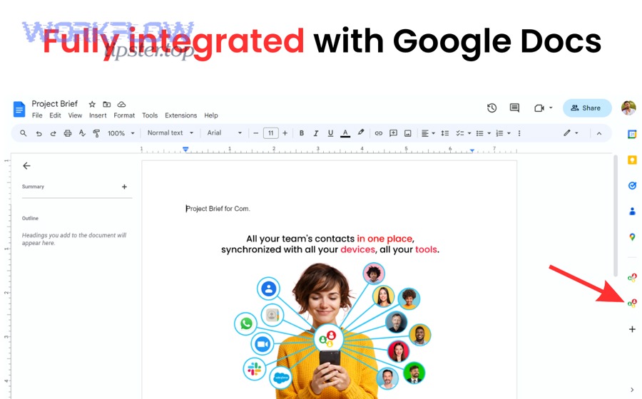The width and height of the screenshot is (642, 399).
Task: Add a summary with the plus icon
Action: click(x=124, y=187)
